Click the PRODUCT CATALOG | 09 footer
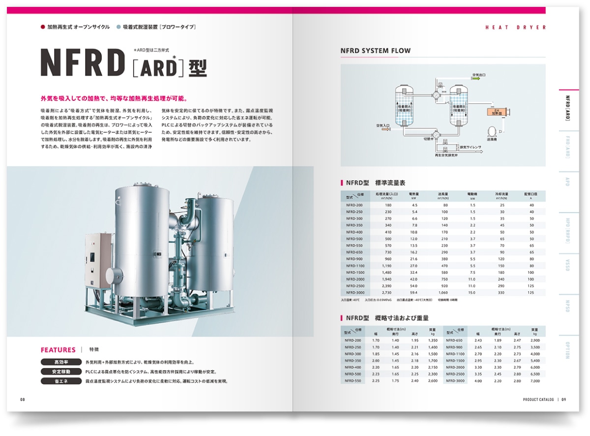 [x=544, y=400]
